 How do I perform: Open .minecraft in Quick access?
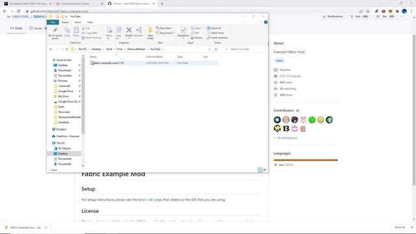pyautogui.click(x=64, y=86)
